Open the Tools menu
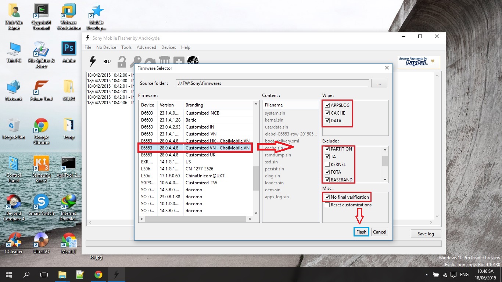The width and height of the screenshot is (502, 282). coord(126,47)
